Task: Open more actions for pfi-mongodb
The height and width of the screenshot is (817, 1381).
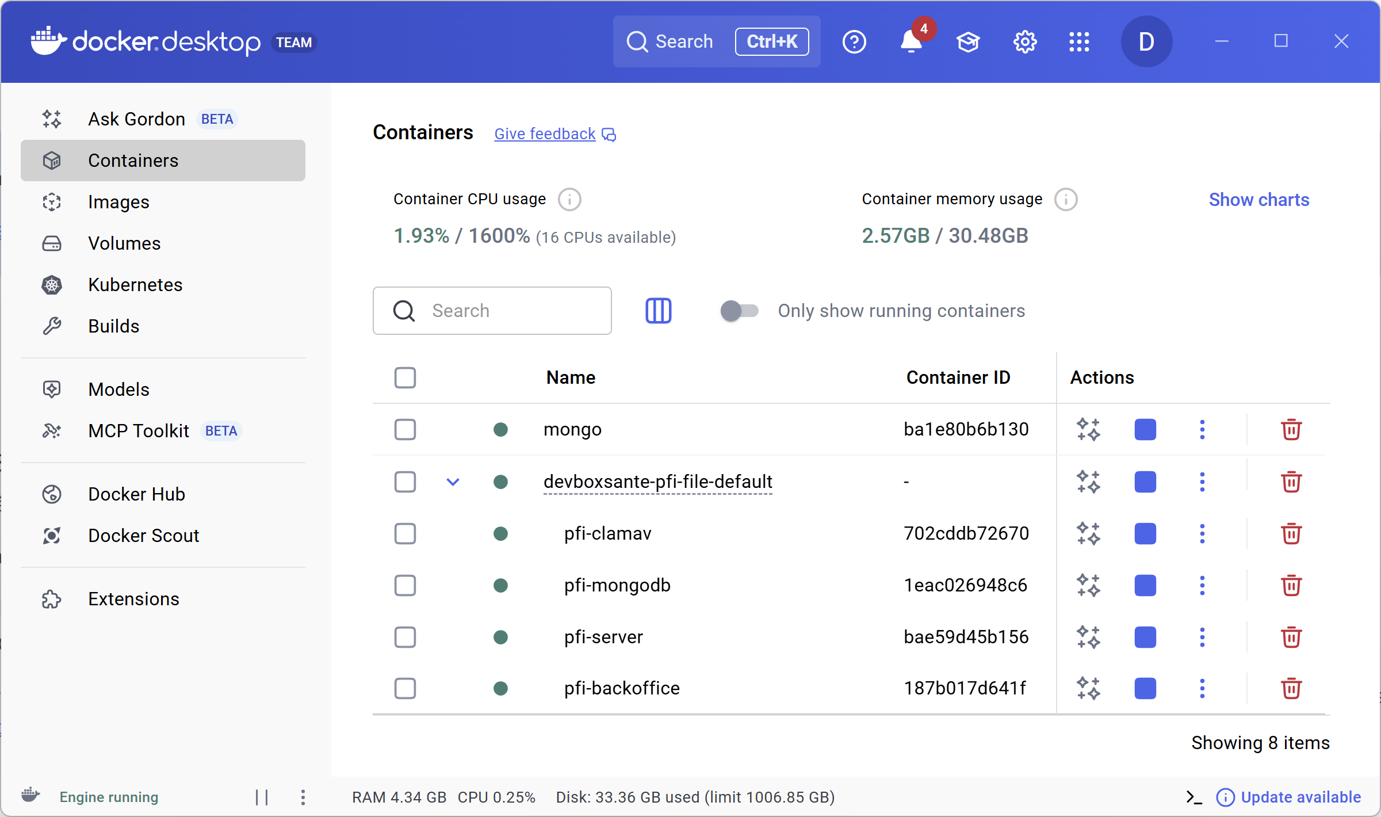Action: [x=1202, y=585]
